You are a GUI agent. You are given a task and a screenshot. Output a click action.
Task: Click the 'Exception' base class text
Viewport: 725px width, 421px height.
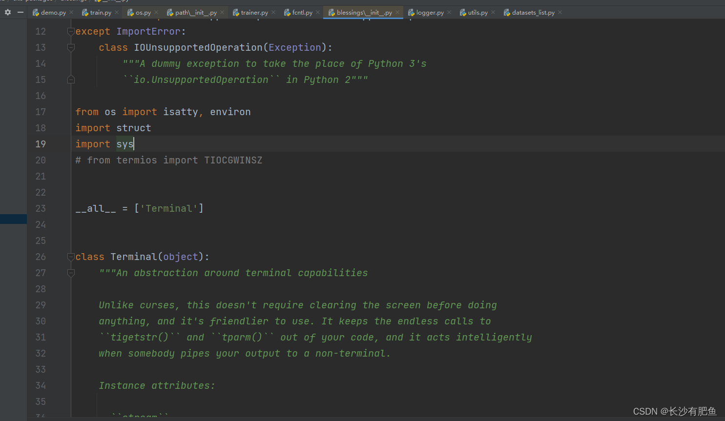(295, 47)
